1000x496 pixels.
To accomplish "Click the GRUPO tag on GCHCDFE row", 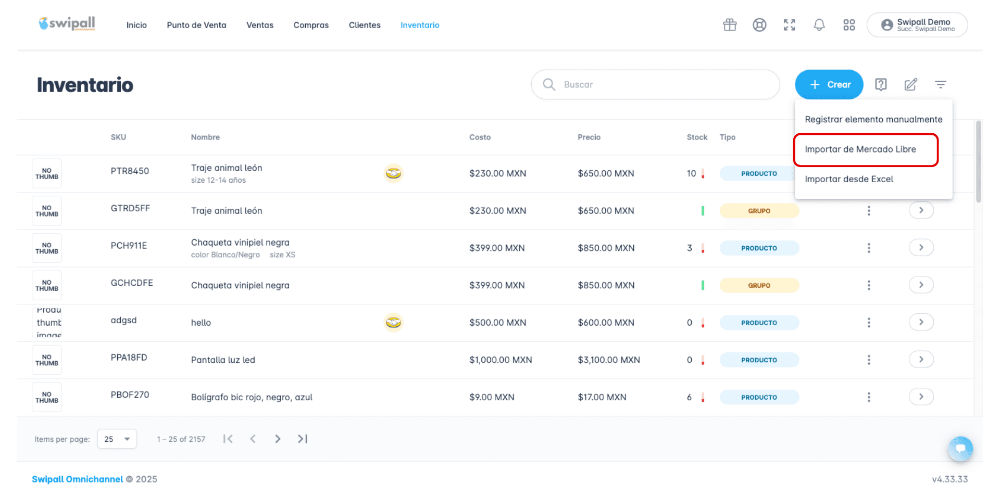I will click(759, 285).
